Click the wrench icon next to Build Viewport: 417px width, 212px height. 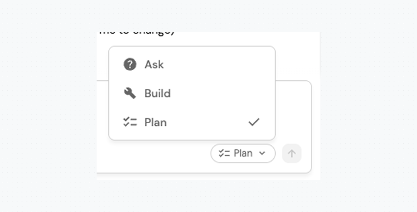(130, 94)
